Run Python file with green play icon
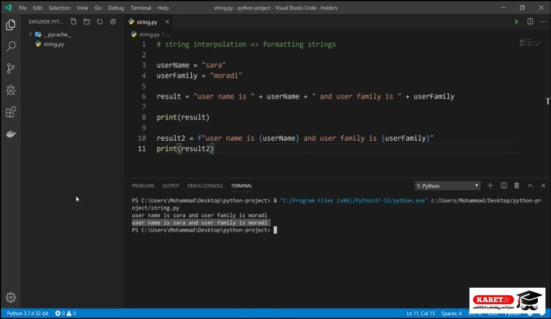The image size is (551, 319). (x=517, y=22)
